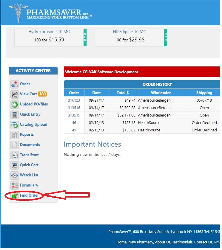
Task: Click the Hydrocortisone 10 MG deal title
Action: [x=49, y=32]
